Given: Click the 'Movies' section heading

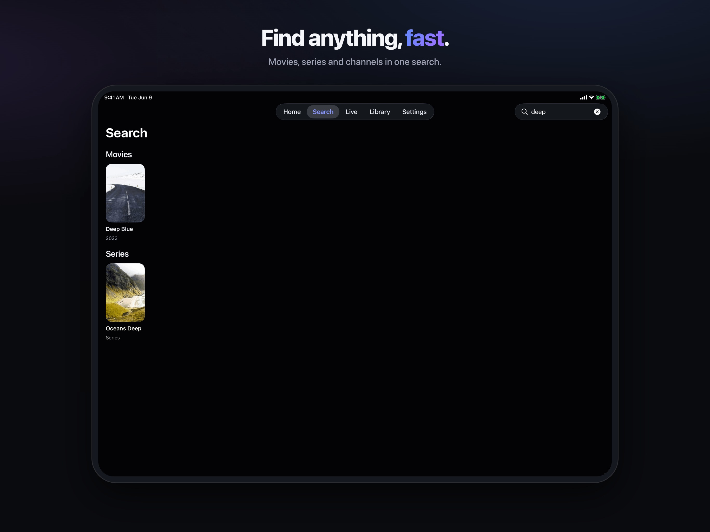Looking at the screenshot, I should 119,155.
